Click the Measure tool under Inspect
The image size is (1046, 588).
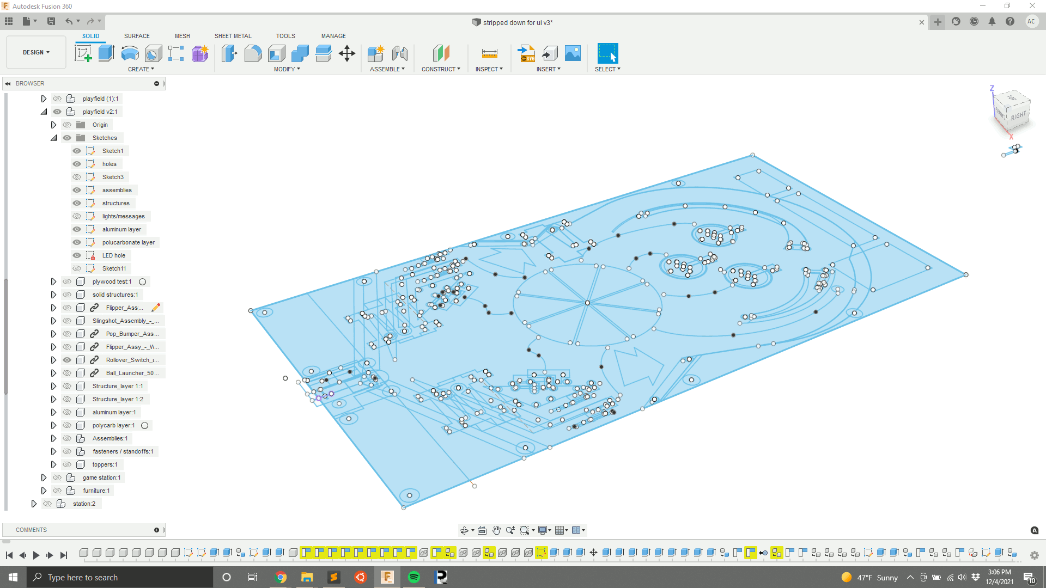click(x=489, y=53)
